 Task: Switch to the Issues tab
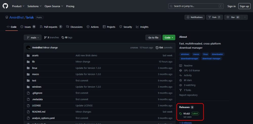point(28,27)
